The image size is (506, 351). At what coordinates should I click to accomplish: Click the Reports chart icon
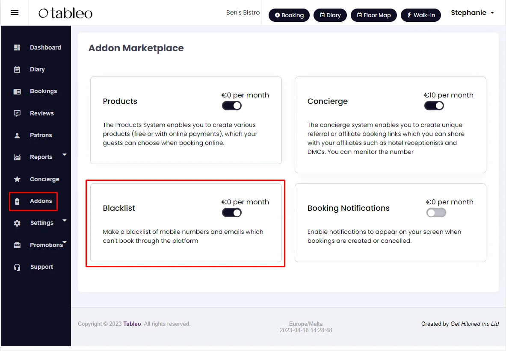17,157
